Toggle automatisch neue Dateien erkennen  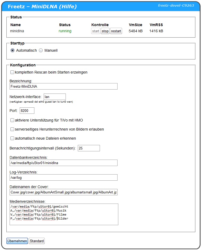[12, 138]
